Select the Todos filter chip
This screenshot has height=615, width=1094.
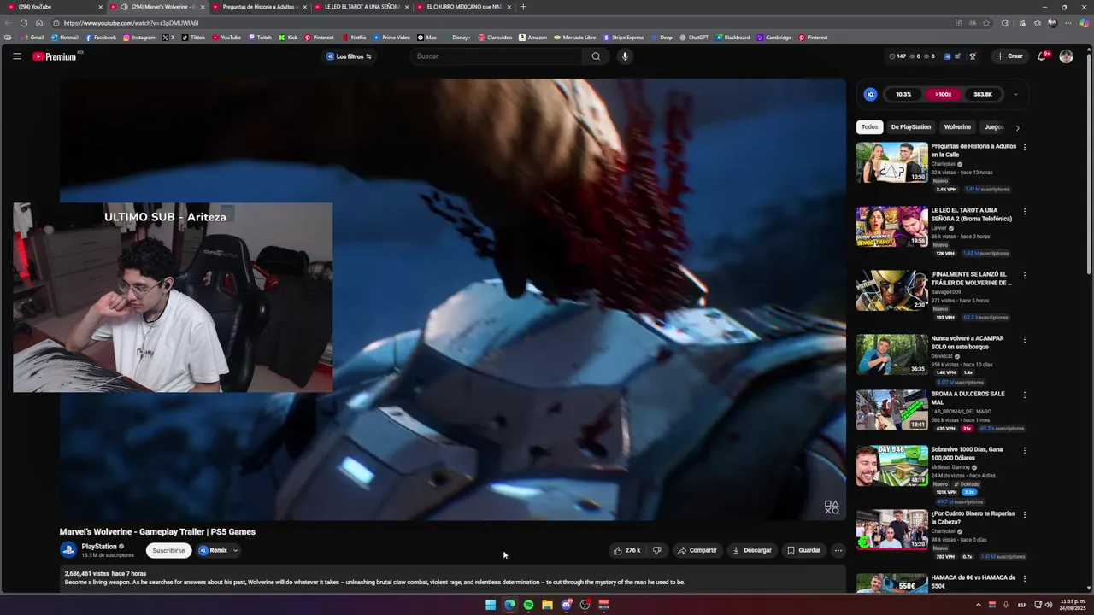click(x=869, y=127)
